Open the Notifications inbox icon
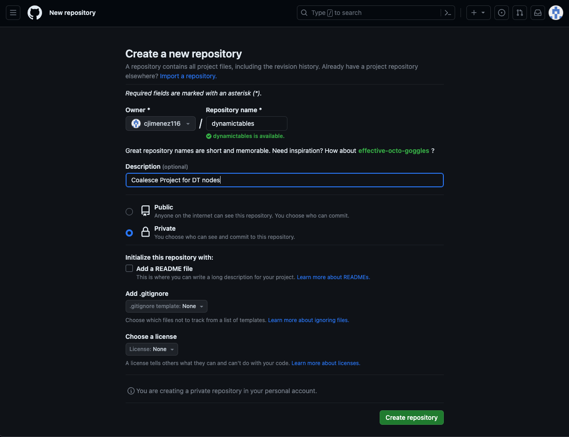Viewport: 569px width, 437px height. [x=538, y=13]
